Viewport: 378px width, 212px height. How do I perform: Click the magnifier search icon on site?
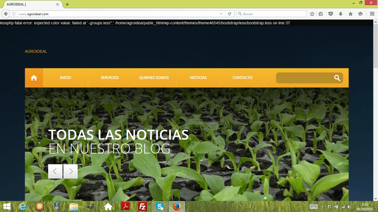337,78
